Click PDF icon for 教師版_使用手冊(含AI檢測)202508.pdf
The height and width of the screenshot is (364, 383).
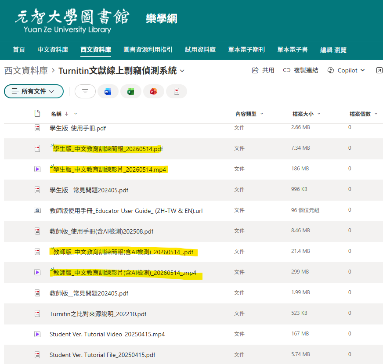coord(37,231)
